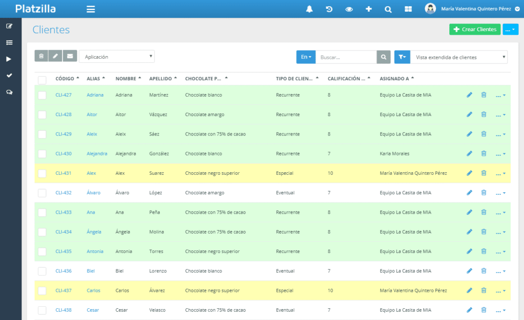Screen dimensions: 524x320
Task: Open the Aplicación dropdown
Action: tap(117, 57)
